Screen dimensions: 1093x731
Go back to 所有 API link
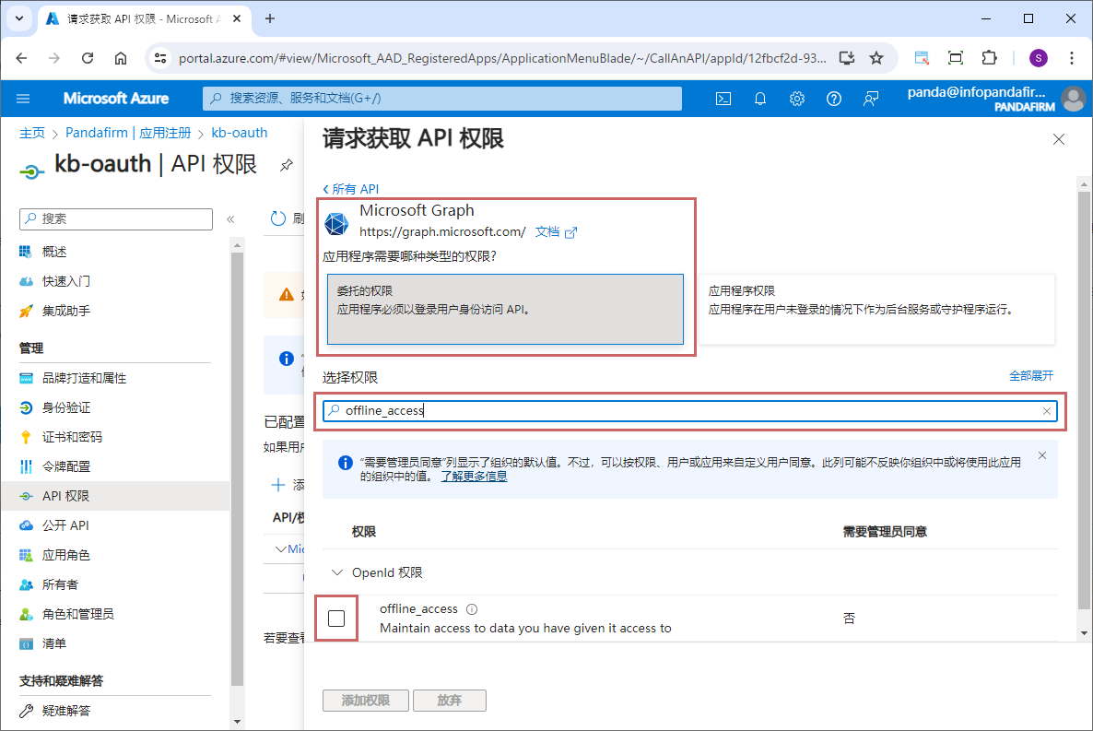click(351, 189)
